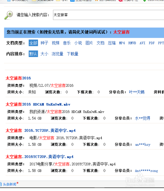Open 太空旅客.2016TC720P.英语中字.mp4 result
Image resolution: width=164 pixels, height=191 pixels.
[x=39, y=157]
